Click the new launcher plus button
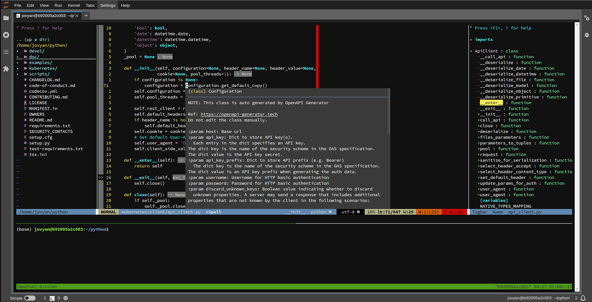 (86, 16)
